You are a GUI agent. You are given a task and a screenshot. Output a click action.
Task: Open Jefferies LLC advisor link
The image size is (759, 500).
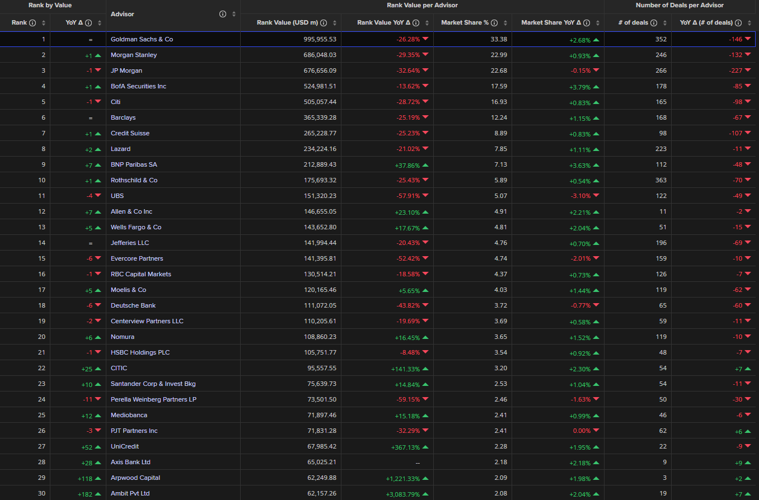(x=130, y=243)
